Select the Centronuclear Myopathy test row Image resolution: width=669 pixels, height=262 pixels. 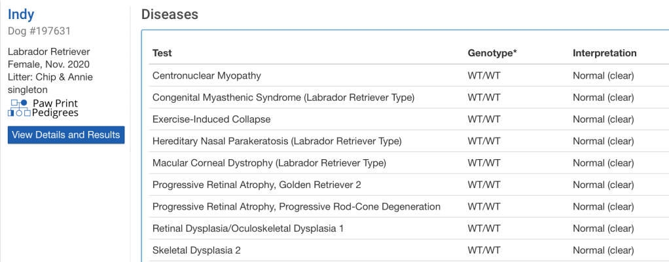(207, 75)
